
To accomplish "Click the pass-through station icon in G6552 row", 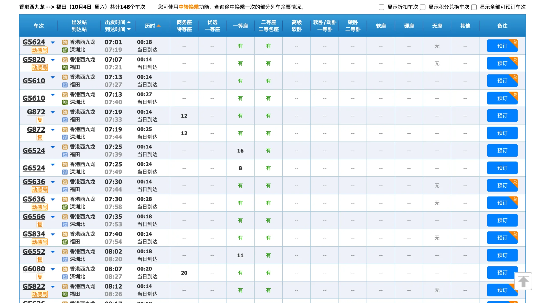I will point(65,259).
